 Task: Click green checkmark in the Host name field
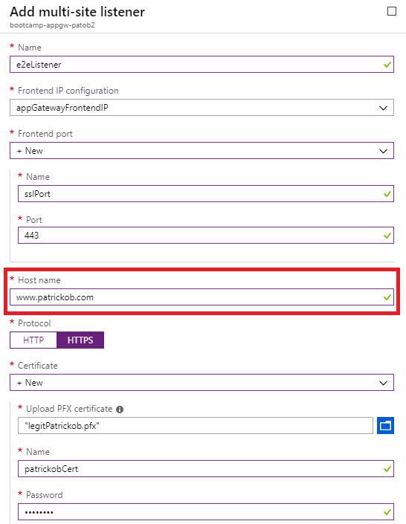click(x=387, y=297)
